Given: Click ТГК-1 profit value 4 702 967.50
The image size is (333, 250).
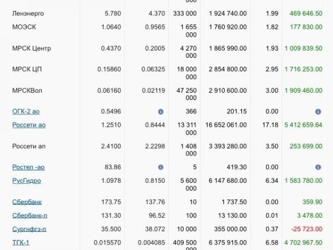Looking at the screenshot, I should [303, 243].
